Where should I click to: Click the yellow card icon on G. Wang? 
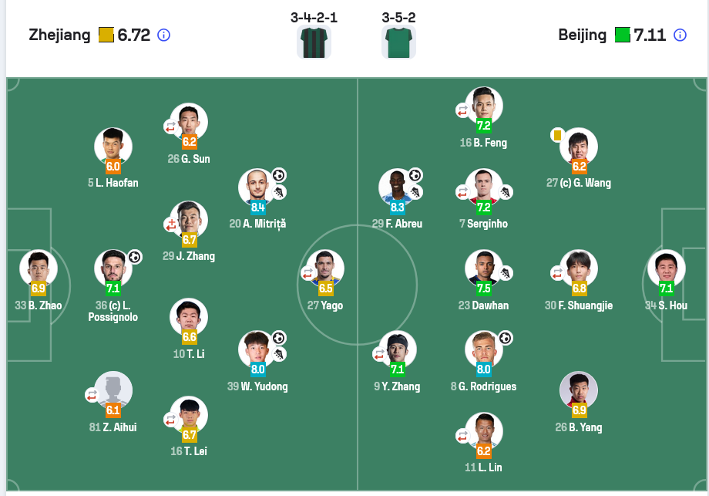point(557,135)
